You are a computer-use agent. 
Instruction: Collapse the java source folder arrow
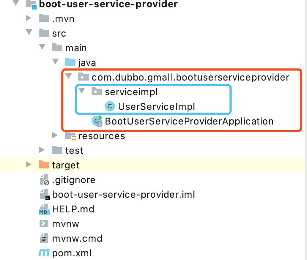[x=55, y=62]
